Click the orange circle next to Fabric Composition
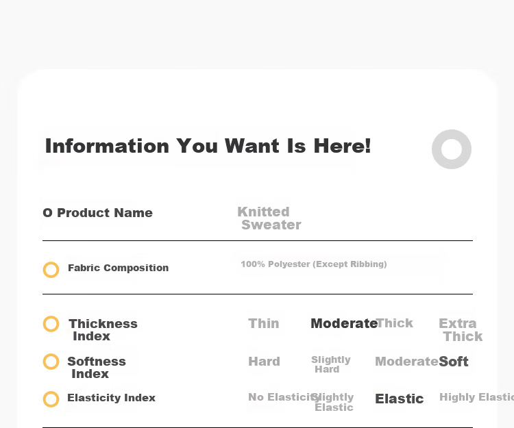514x428 pixels. pos(51,270)
